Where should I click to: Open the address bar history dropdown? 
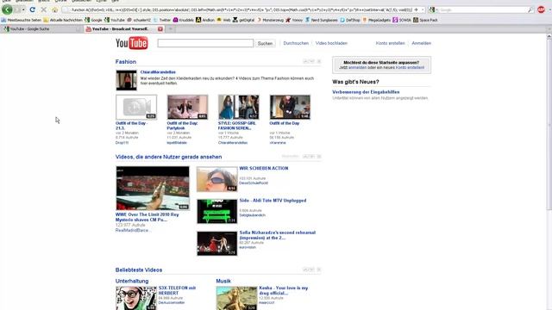pos(423,9)
